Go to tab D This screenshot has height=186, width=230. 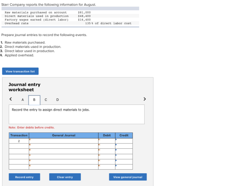pos(57,100)
